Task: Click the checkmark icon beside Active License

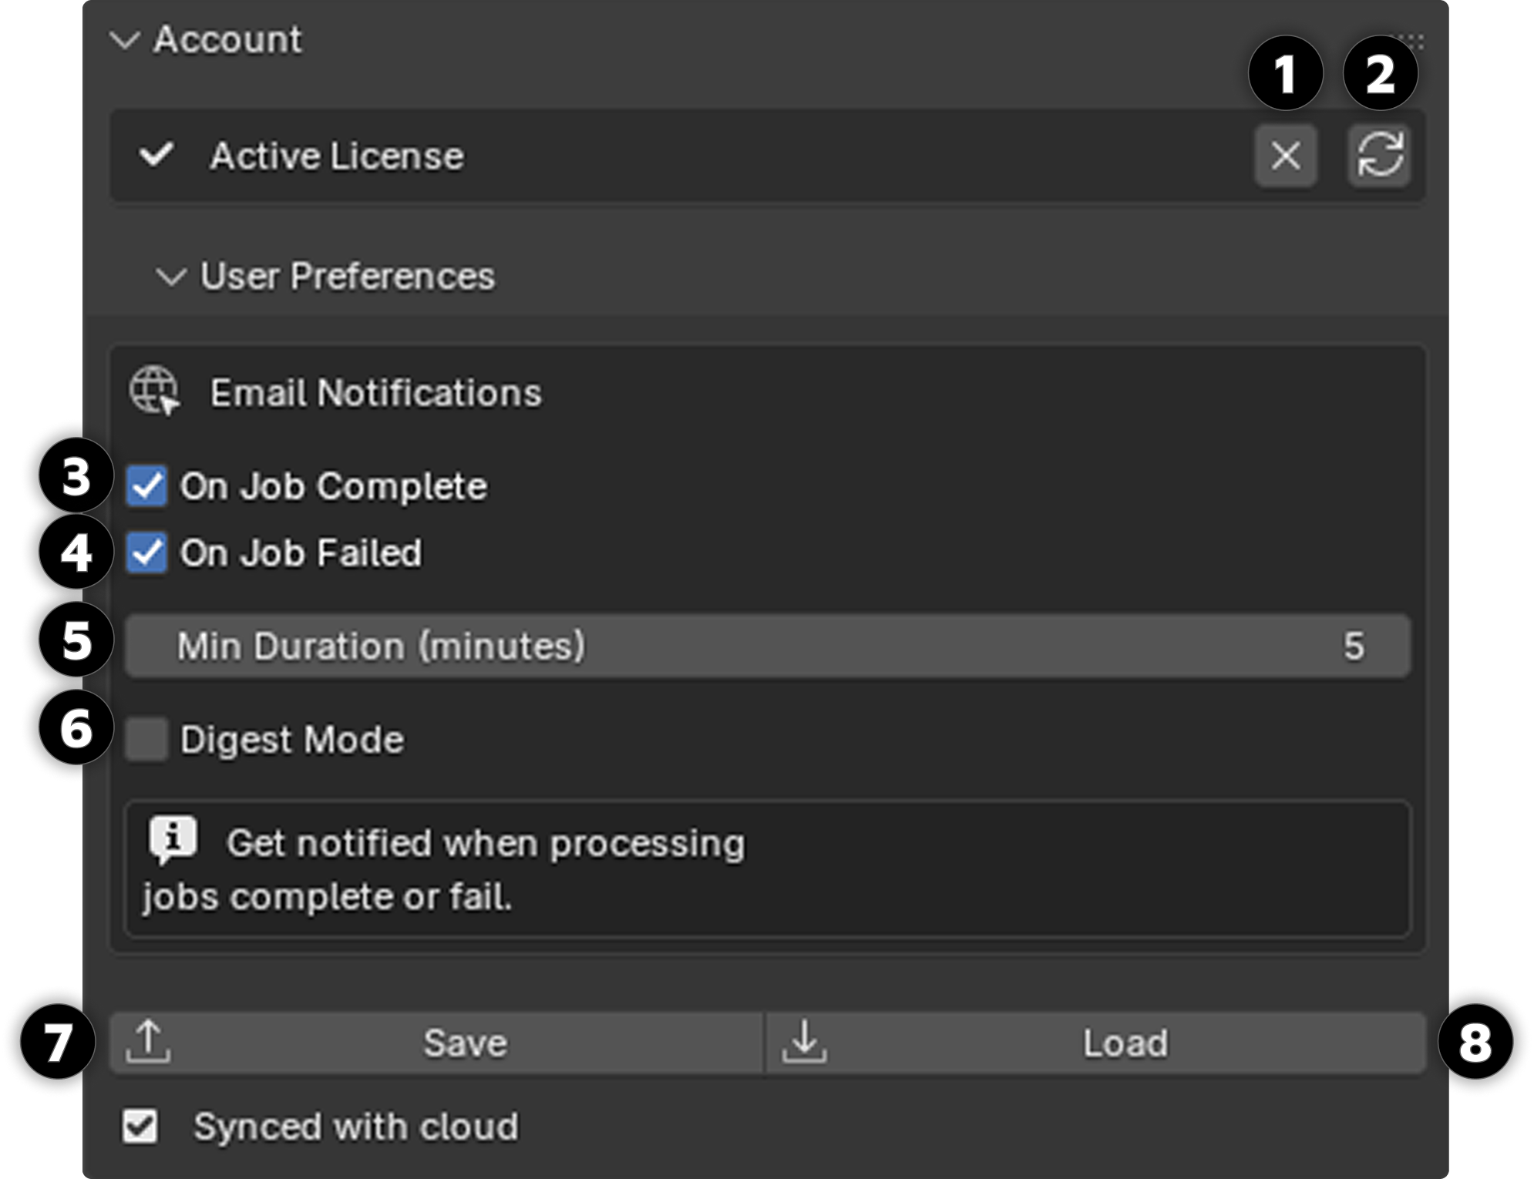Action: point(157,156)
